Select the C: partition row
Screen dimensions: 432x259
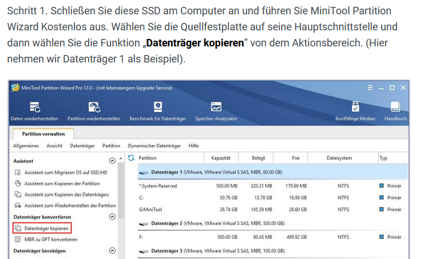pyautogui.click(x=273, y=198)
